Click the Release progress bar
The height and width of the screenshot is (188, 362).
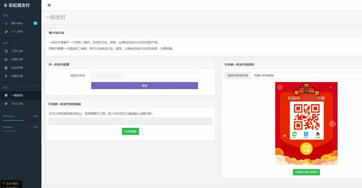[x=21, y=131]
